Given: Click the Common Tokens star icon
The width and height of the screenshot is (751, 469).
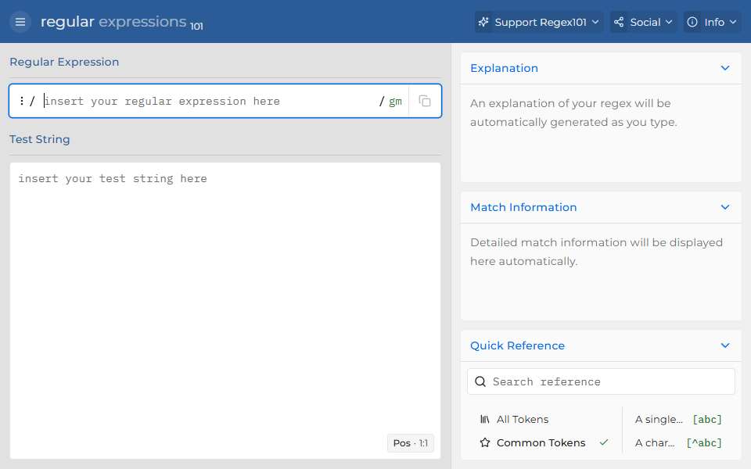Looking at the screenshot, I should pyautogui.click(x=485, y=442).
